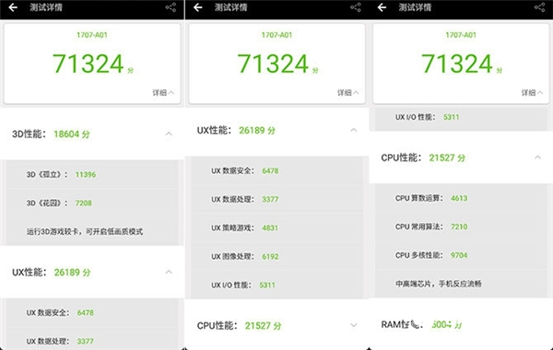
Task: Select the CPU 多核性能 9704 row
Action: (x=461, y=255)
